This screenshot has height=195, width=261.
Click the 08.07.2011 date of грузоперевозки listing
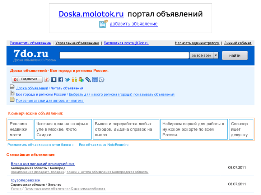[237, 184]
